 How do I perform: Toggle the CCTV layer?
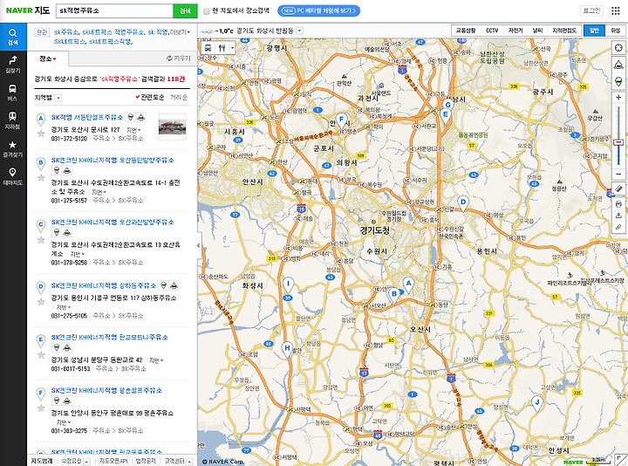492,31
